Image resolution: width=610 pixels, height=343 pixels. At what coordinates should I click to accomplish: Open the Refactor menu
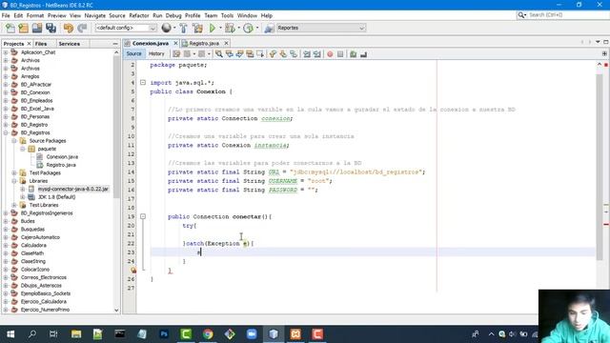(139, 15)
